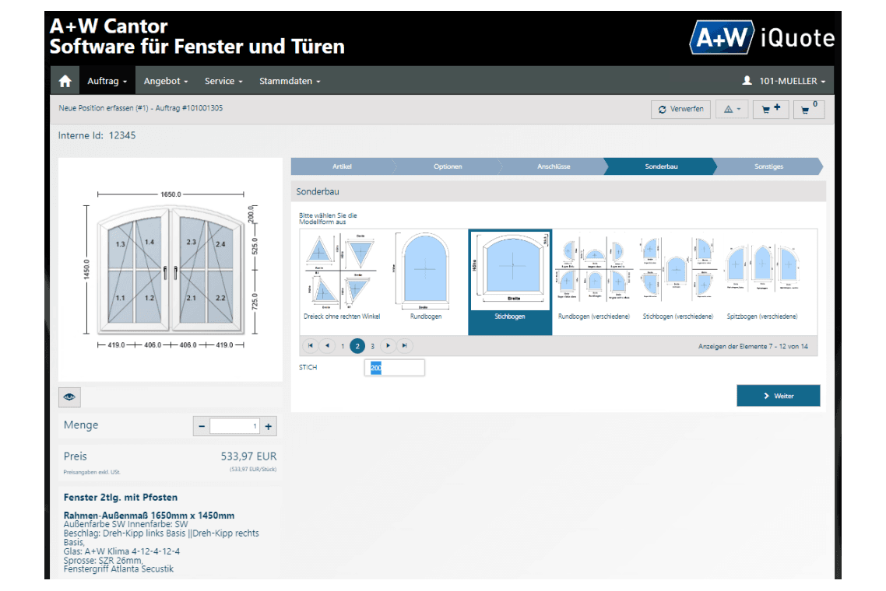Select the Stichbogen shape
886x591 pixels.
click(510, 282)
